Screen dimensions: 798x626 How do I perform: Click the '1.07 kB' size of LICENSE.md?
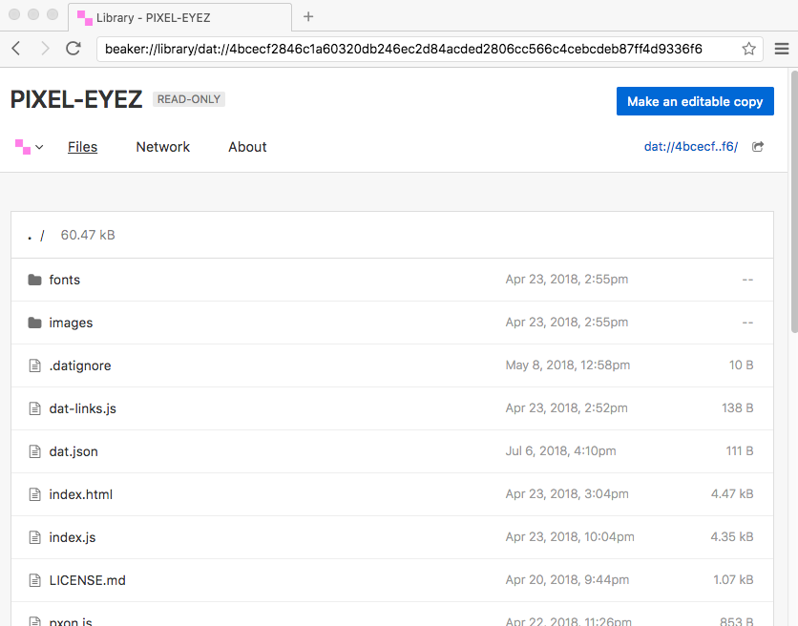click(733, 579)
